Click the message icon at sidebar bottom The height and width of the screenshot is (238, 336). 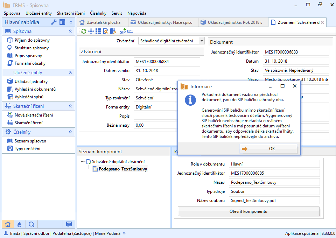(x=69, y=224)
